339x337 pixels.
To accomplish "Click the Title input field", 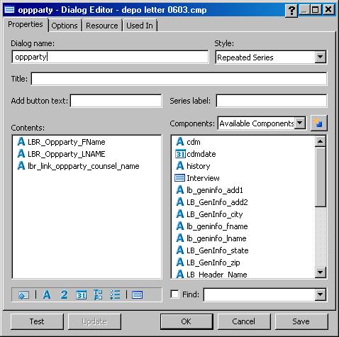I will [x=179, y=79].
